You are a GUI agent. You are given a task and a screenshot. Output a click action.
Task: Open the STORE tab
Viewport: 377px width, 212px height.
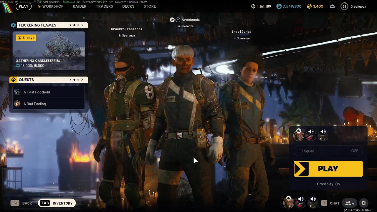coord(150,6)
